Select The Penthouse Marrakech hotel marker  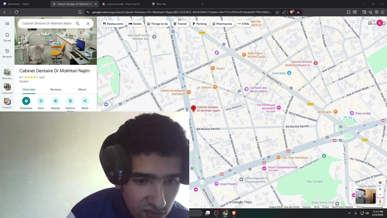[279, 107]
